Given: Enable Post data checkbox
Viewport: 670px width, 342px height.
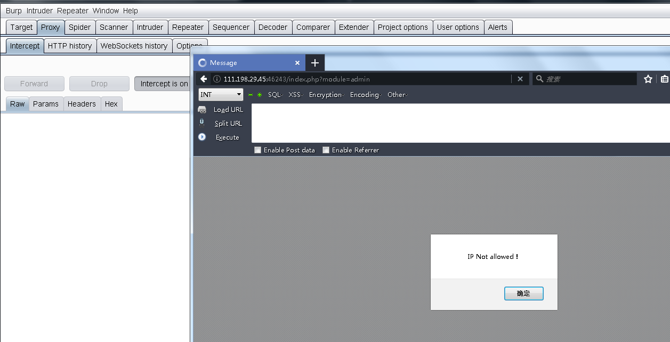Looking at the screenshot, I should [258, 150].
